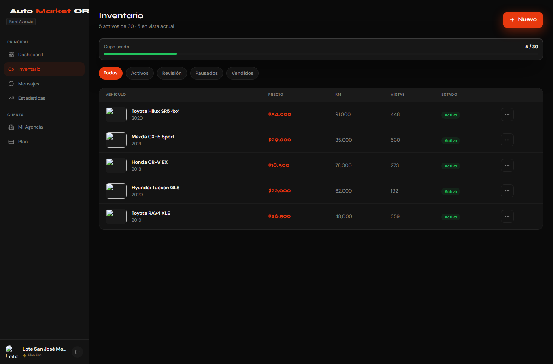Click the plus icon in Nuevo button
Viewport: 553px width, 364px height.
click(x=512, y=20)
